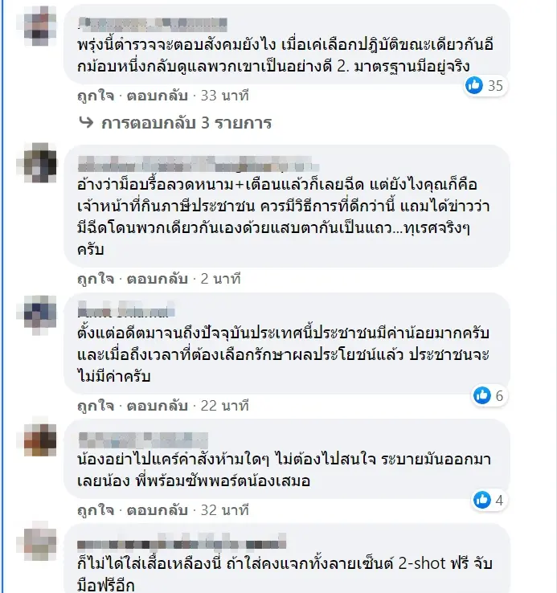557x593 pixels.
Task: Like the comment posted 2 minutes ago
Action: tap(96, 279)
